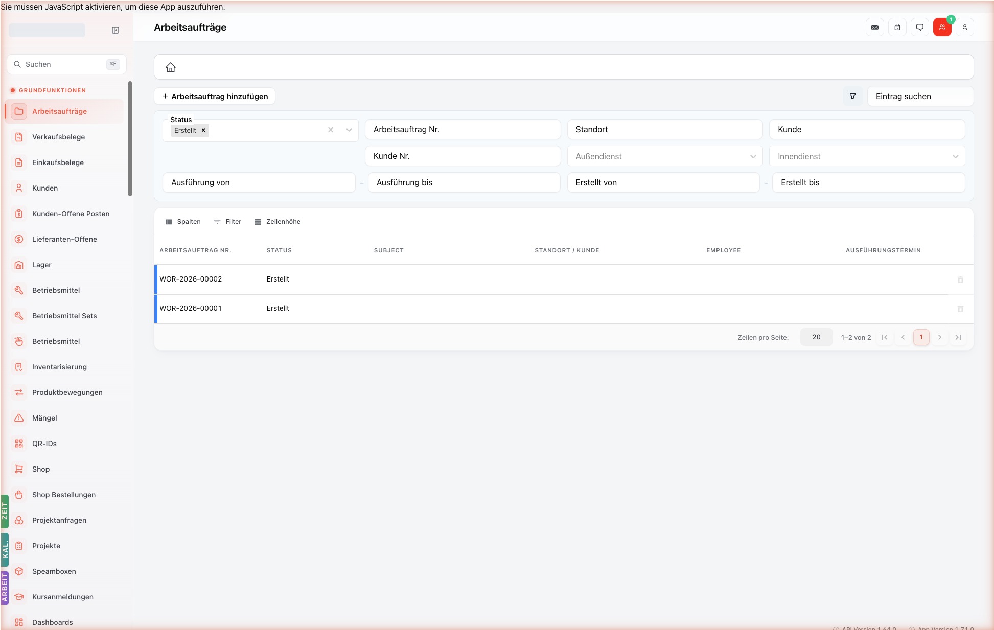Open the Außendienst dropdown
This screenshot has width=994, height=630.
665,156
